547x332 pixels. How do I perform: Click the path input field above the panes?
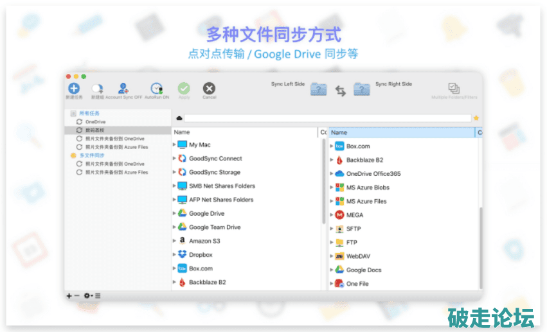point(328,118)
